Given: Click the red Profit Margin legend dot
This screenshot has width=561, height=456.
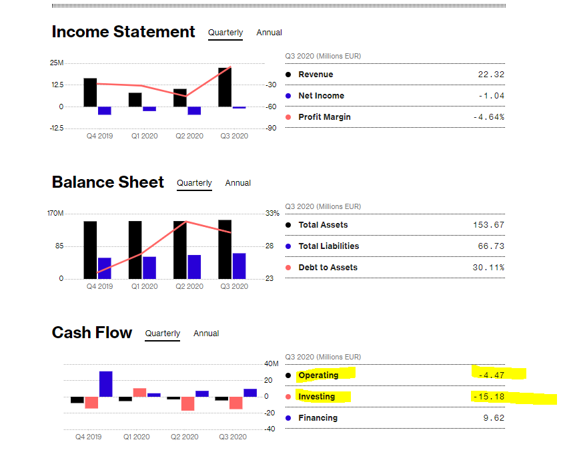Looking at the screenshot, I should coord(288,117).
